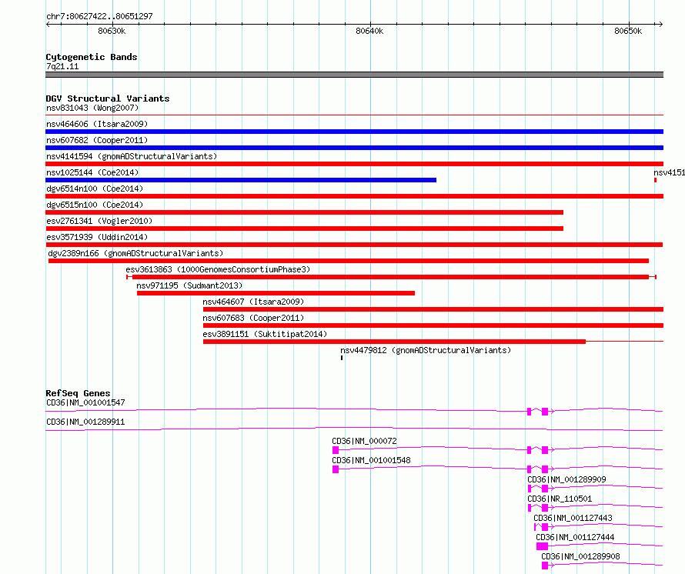Click the esv3891151 red variant bar
The image size is (685, 574).
(394, 342)
